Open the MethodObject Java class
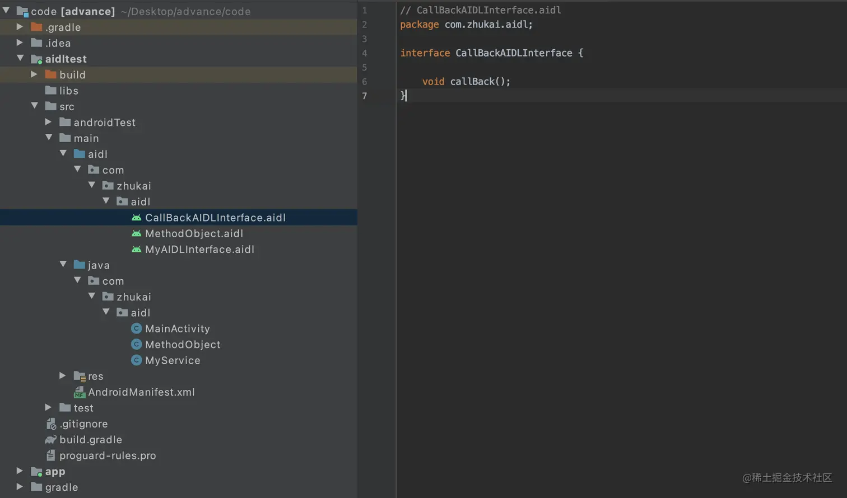 (x=183, y=344)
